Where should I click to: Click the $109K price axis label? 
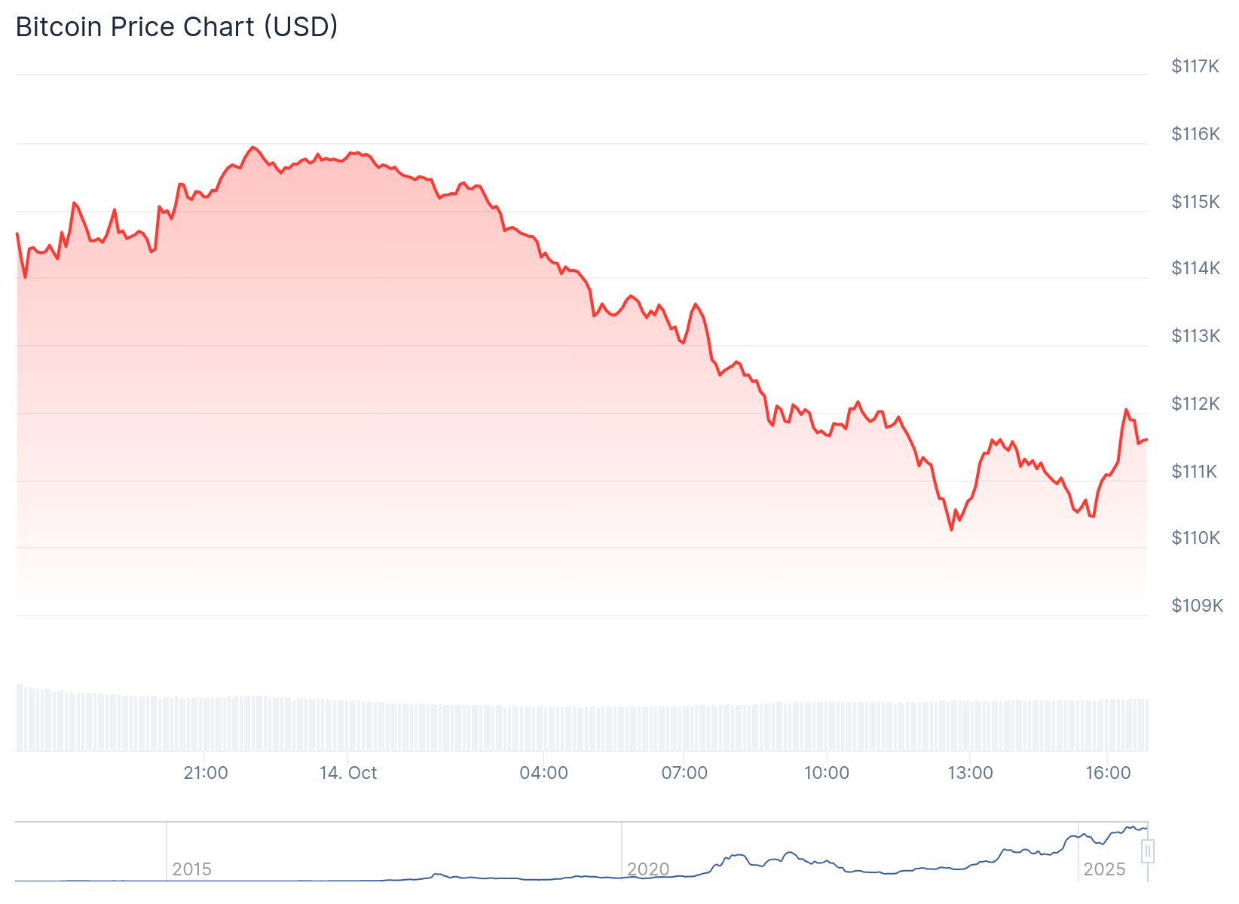[1197, 606]
